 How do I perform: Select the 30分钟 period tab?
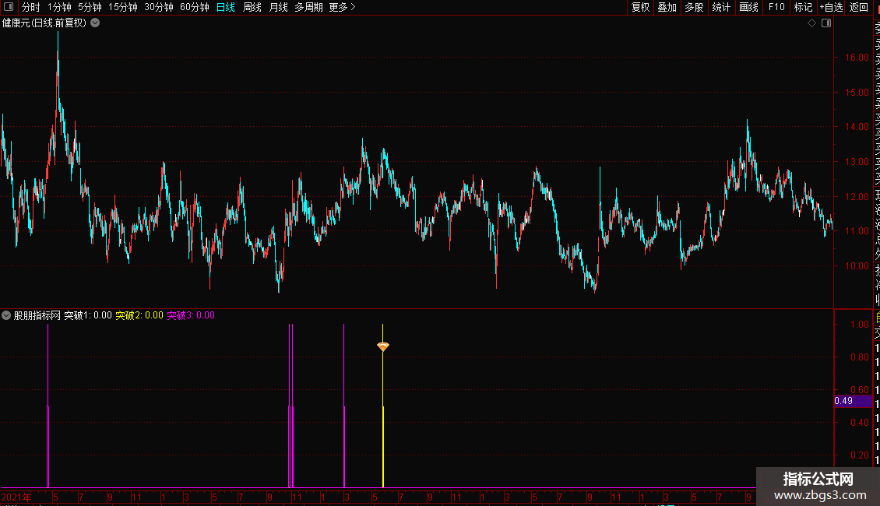coord(159,7)
